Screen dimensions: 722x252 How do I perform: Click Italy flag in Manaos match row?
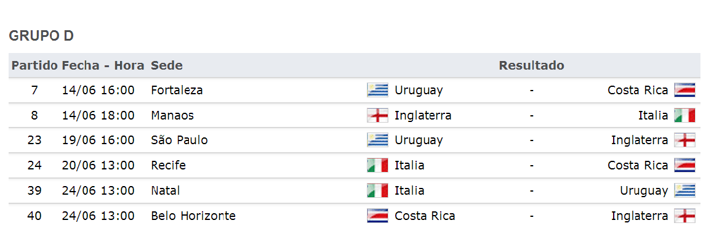click(684, 115)
